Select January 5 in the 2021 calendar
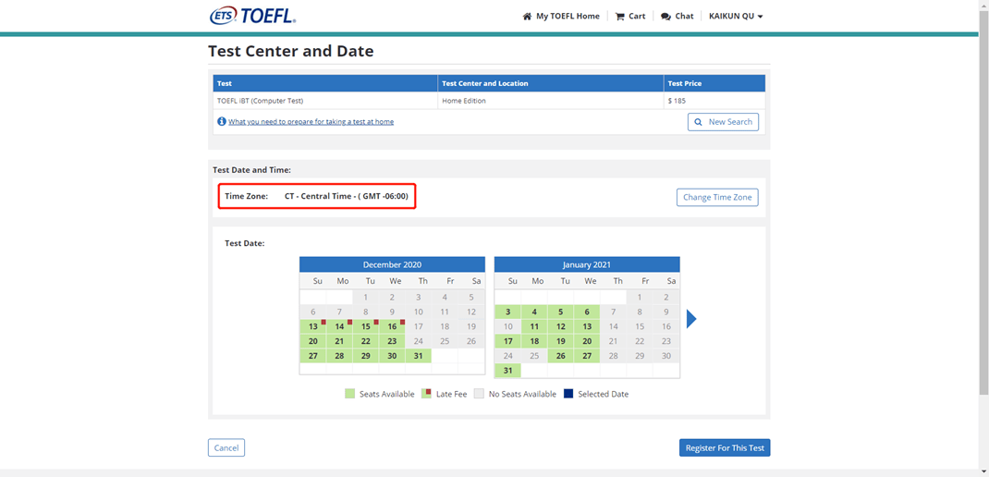 tap(561, 312)
